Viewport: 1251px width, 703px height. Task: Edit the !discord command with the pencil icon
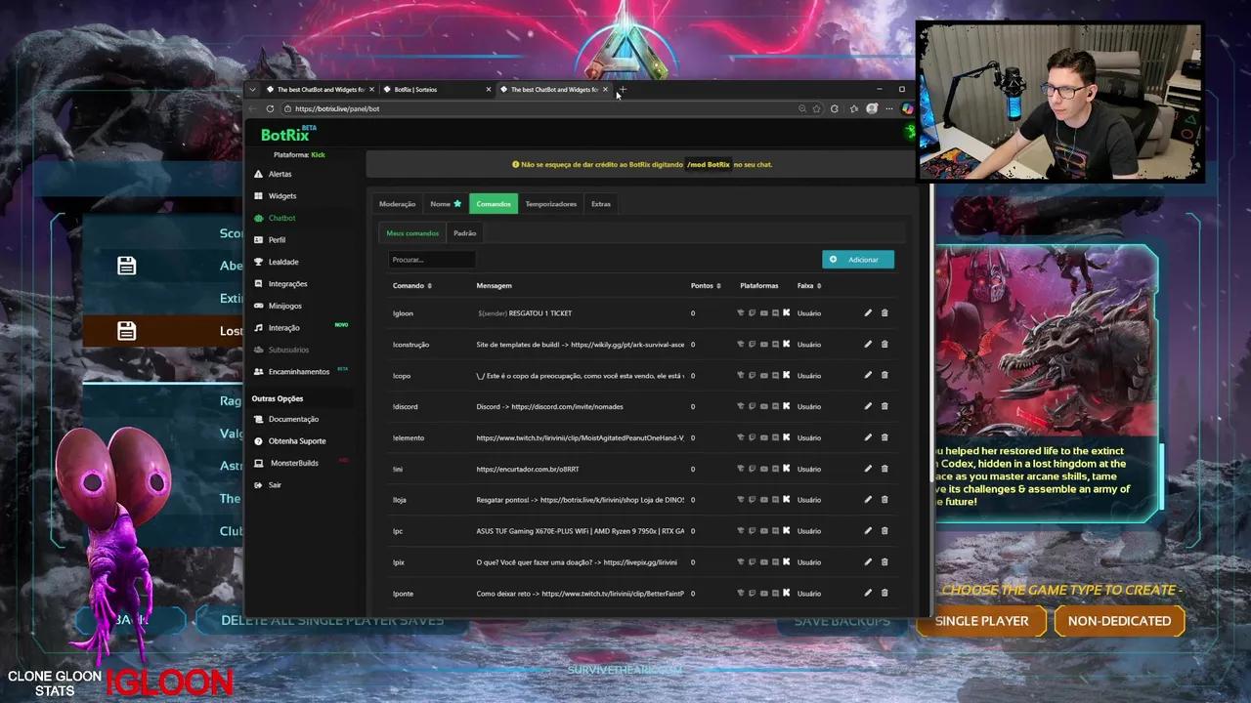[x=867, y=406]
